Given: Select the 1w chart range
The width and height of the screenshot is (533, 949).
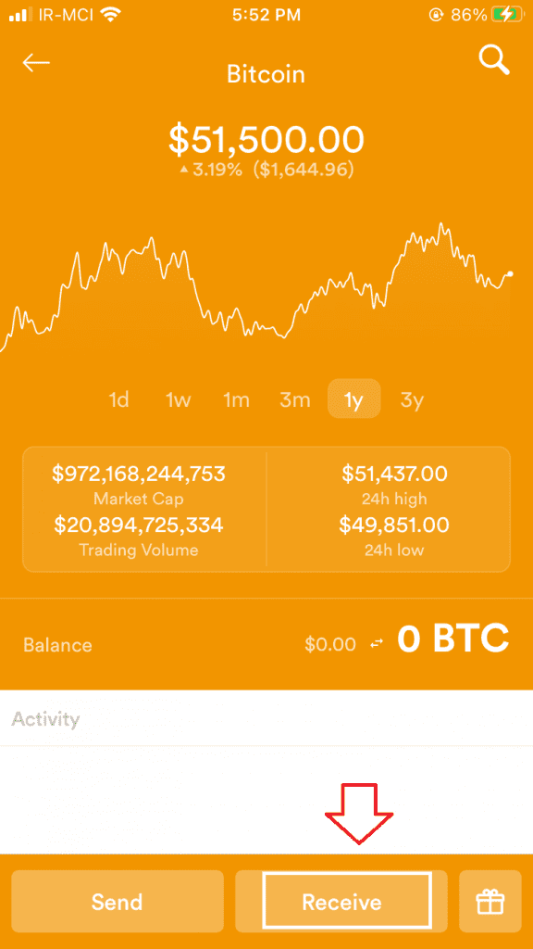Looking at the screenshot, I should 178,399.
